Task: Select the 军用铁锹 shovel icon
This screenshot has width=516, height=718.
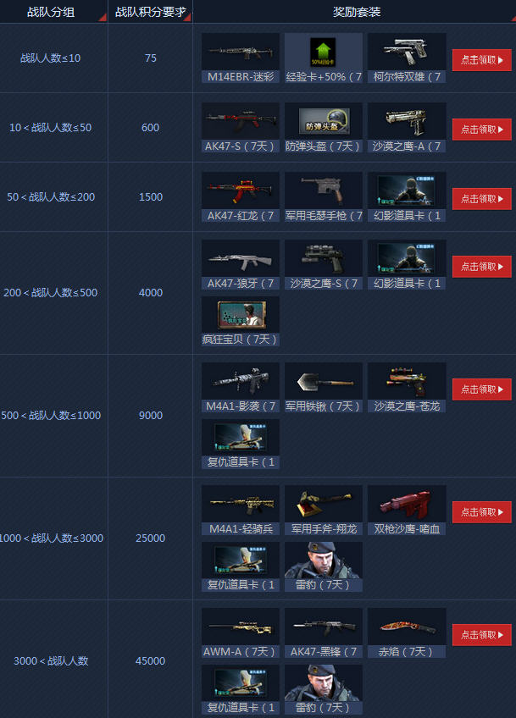Action: 324,381
